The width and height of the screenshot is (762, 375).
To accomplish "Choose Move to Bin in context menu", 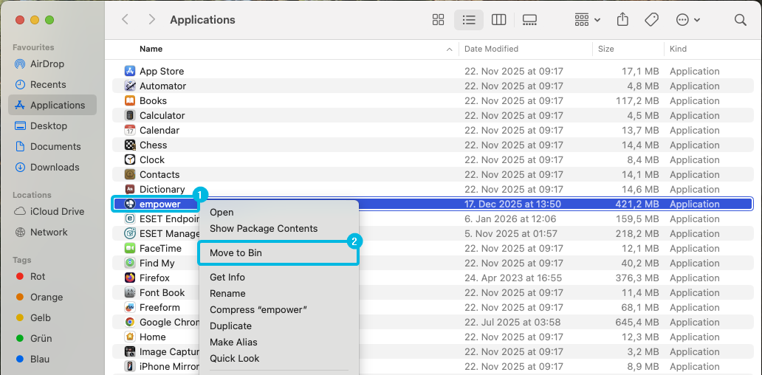I will tap(278, 253).
